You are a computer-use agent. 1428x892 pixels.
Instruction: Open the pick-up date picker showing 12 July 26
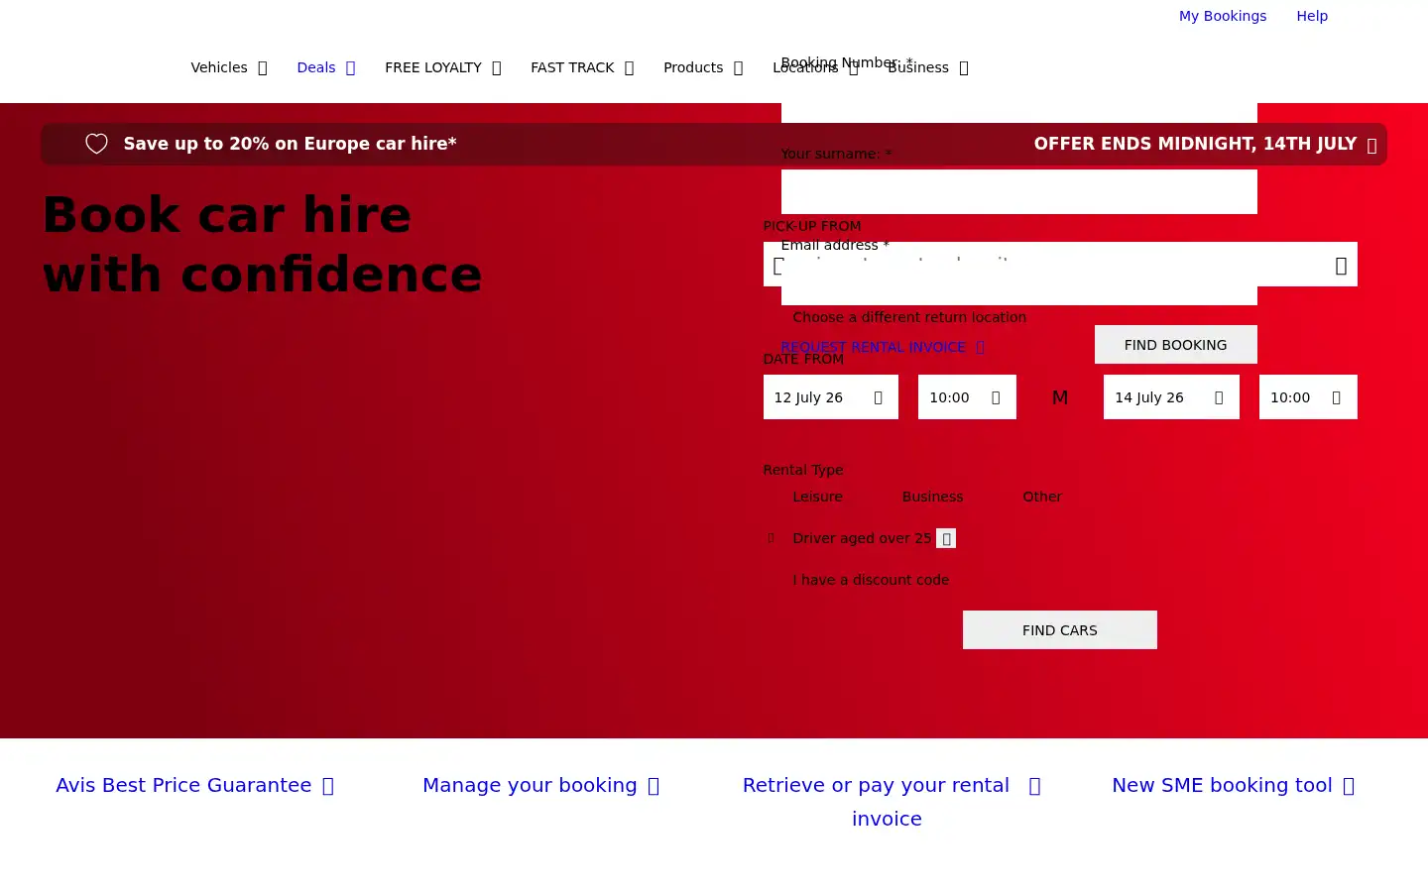pos(831,397)
